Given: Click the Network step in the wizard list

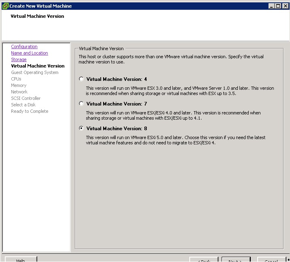Looking at the screenshot, I should [x=19, y=92].
